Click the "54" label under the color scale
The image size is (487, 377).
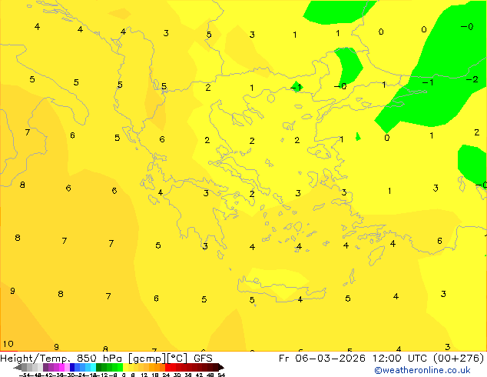click(221, 375)
